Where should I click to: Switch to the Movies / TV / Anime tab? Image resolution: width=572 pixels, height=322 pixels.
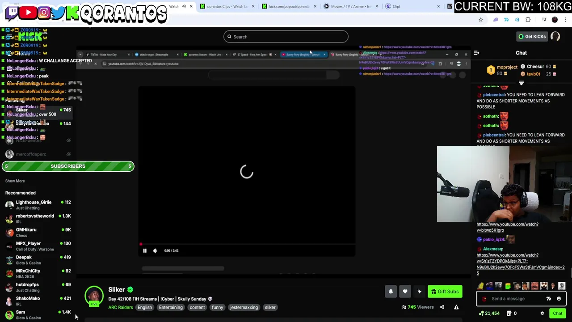point(351,6)
